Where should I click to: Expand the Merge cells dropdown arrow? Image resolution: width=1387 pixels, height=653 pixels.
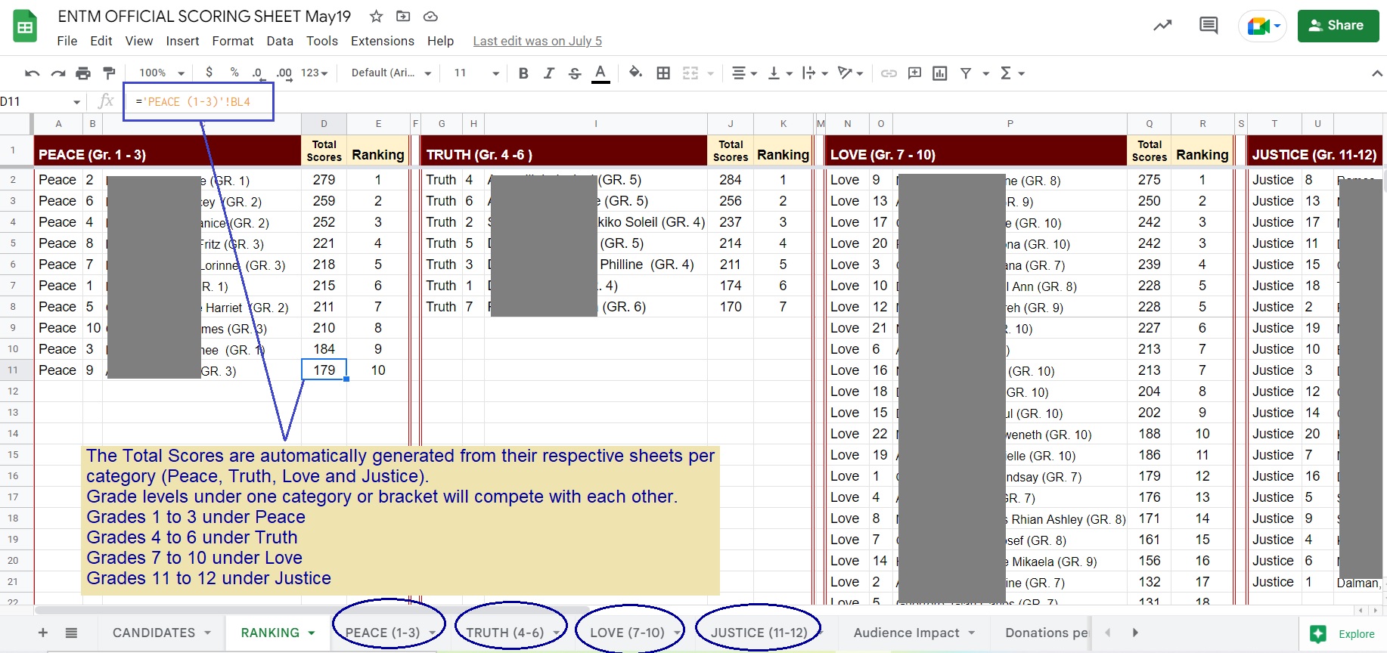click(x=710, y=73)
